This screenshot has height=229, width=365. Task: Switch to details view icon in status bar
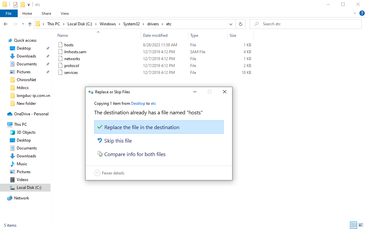354,225
